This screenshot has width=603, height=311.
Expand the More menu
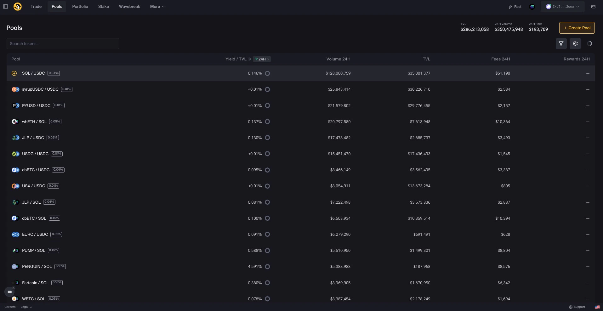pyautogui.click(x=157, y=7)
